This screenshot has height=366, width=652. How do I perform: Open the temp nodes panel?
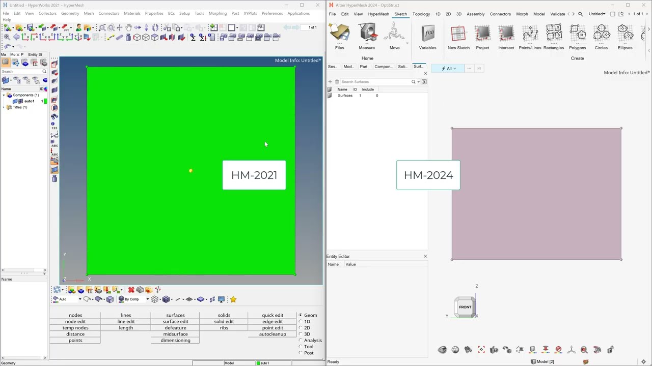(x=75, y=328)
